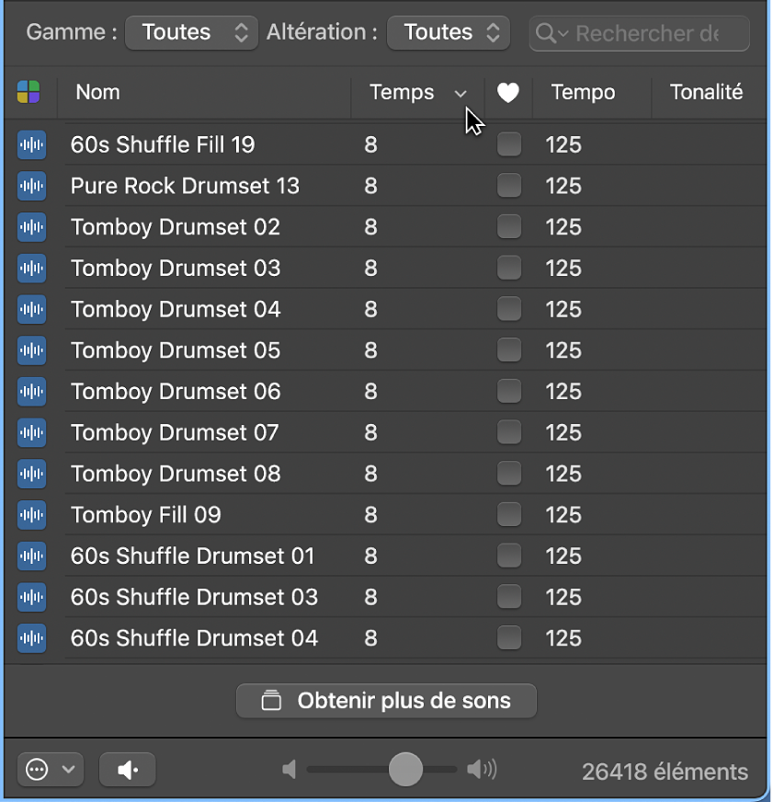
Task: Click audio loop icon for Pure Rock Drumset 13
Action: [x=32, y=186]
